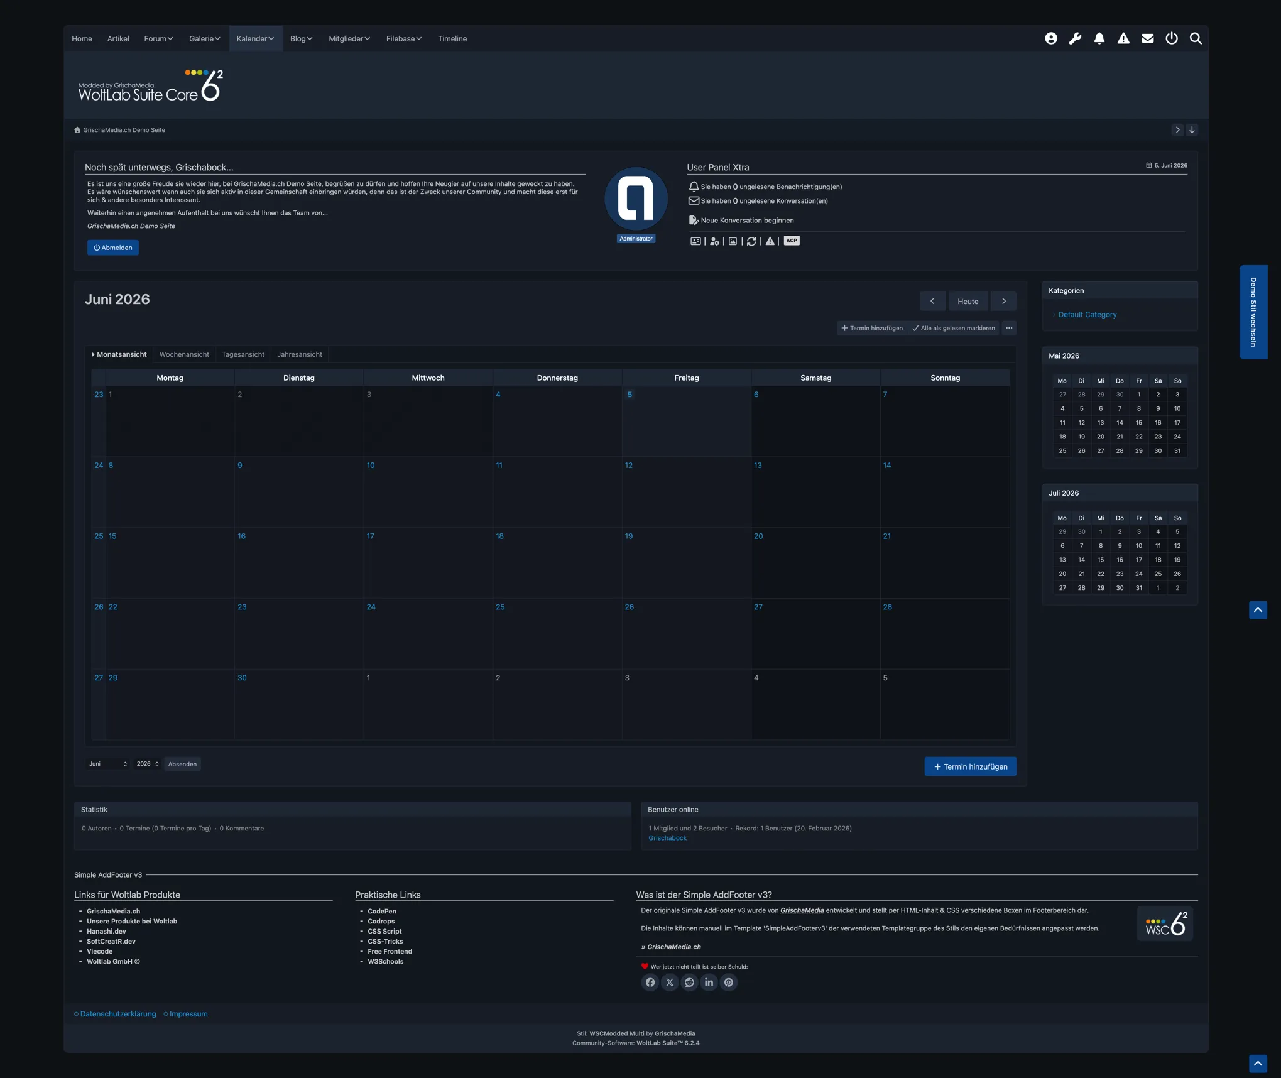Image resolution: width=1281 pixels, height=1078 pixels.
Task: Click blue Termin hinzufügen button at bottom
Action: coord(970,766)
